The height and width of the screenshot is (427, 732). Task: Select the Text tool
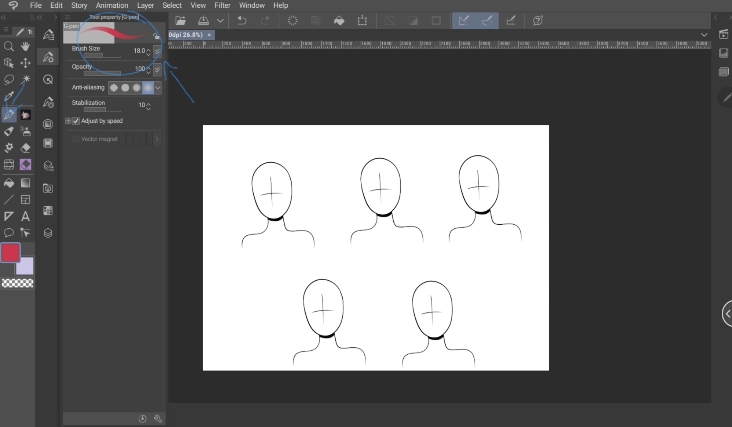25,216
